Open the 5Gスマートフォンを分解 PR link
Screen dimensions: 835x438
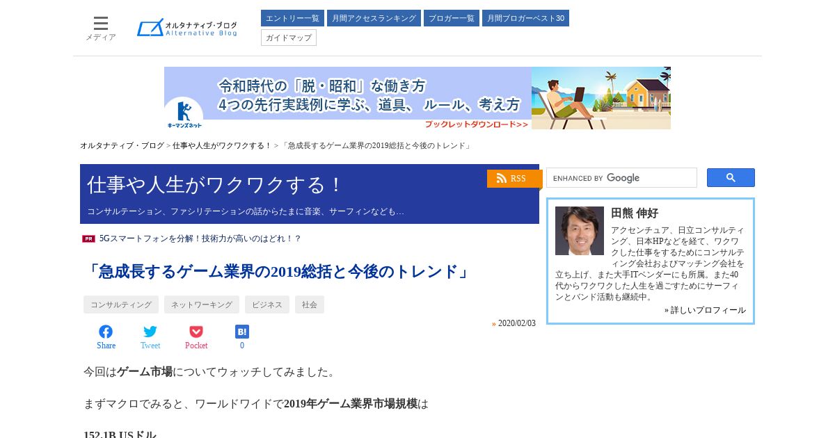pos(200,238)
